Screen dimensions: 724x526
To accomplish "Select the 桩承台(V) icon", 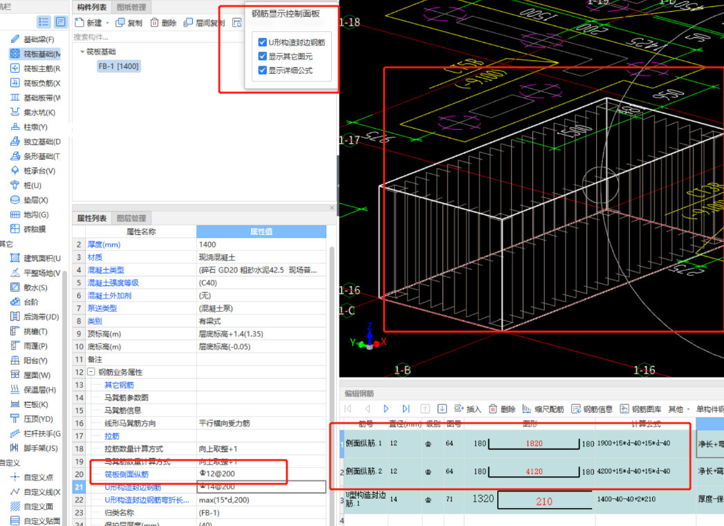I will [15, 171].
